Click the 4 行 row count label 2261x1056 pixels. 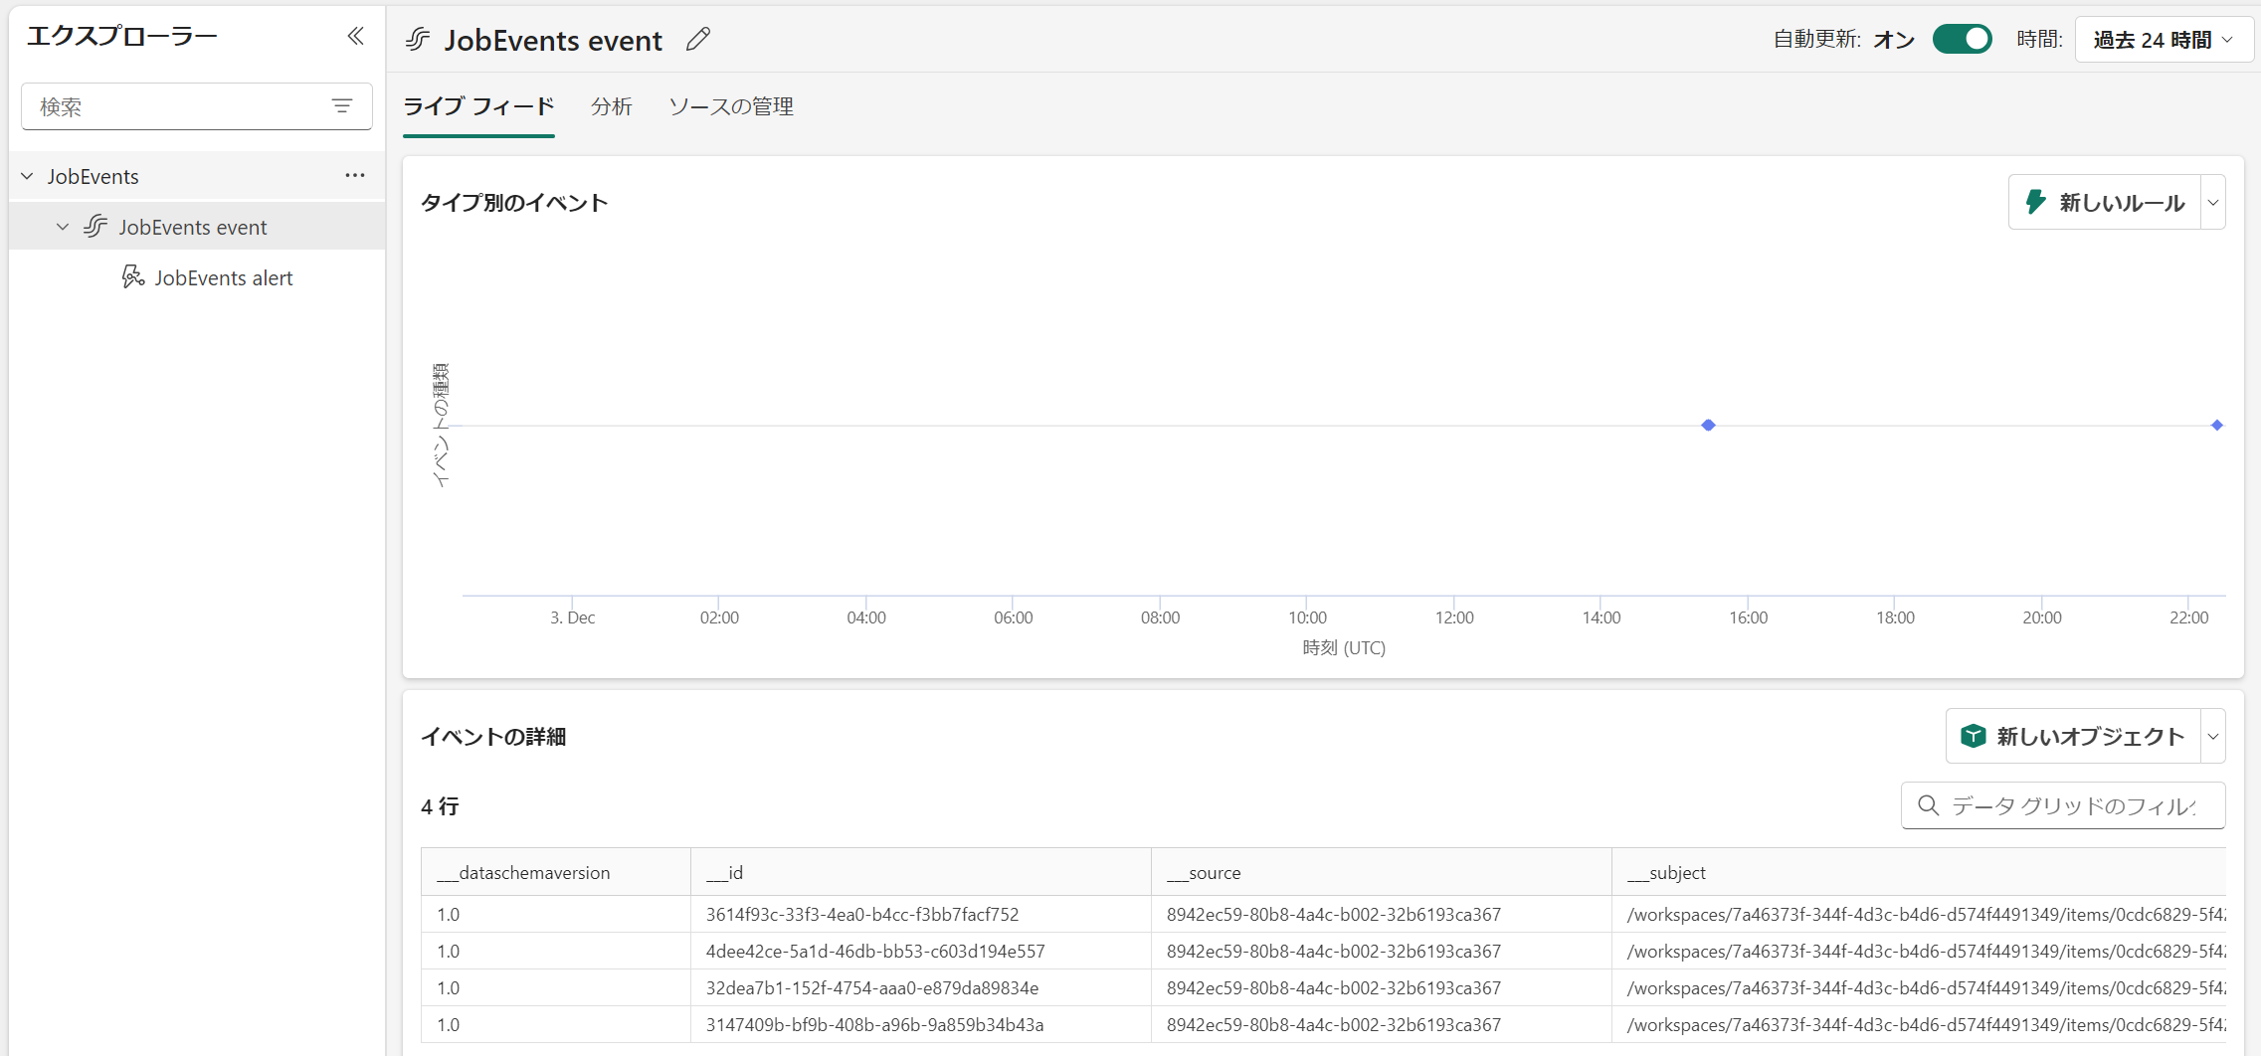coord(440,806)
